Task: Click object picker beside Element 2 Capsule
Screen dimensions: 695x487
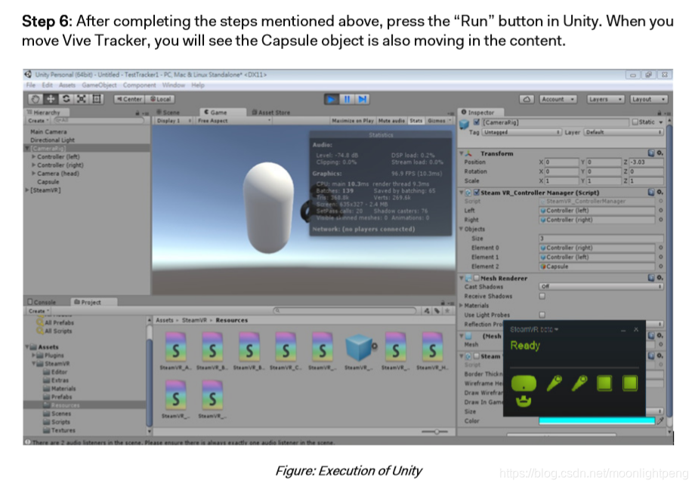Action: click(660, 267)
